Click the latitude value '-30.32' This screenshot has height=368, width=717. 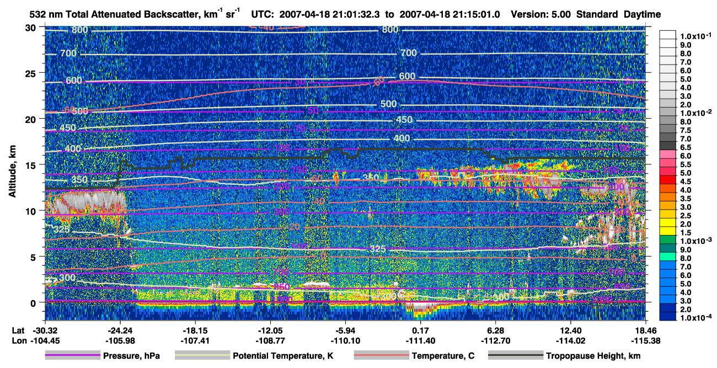45,330
